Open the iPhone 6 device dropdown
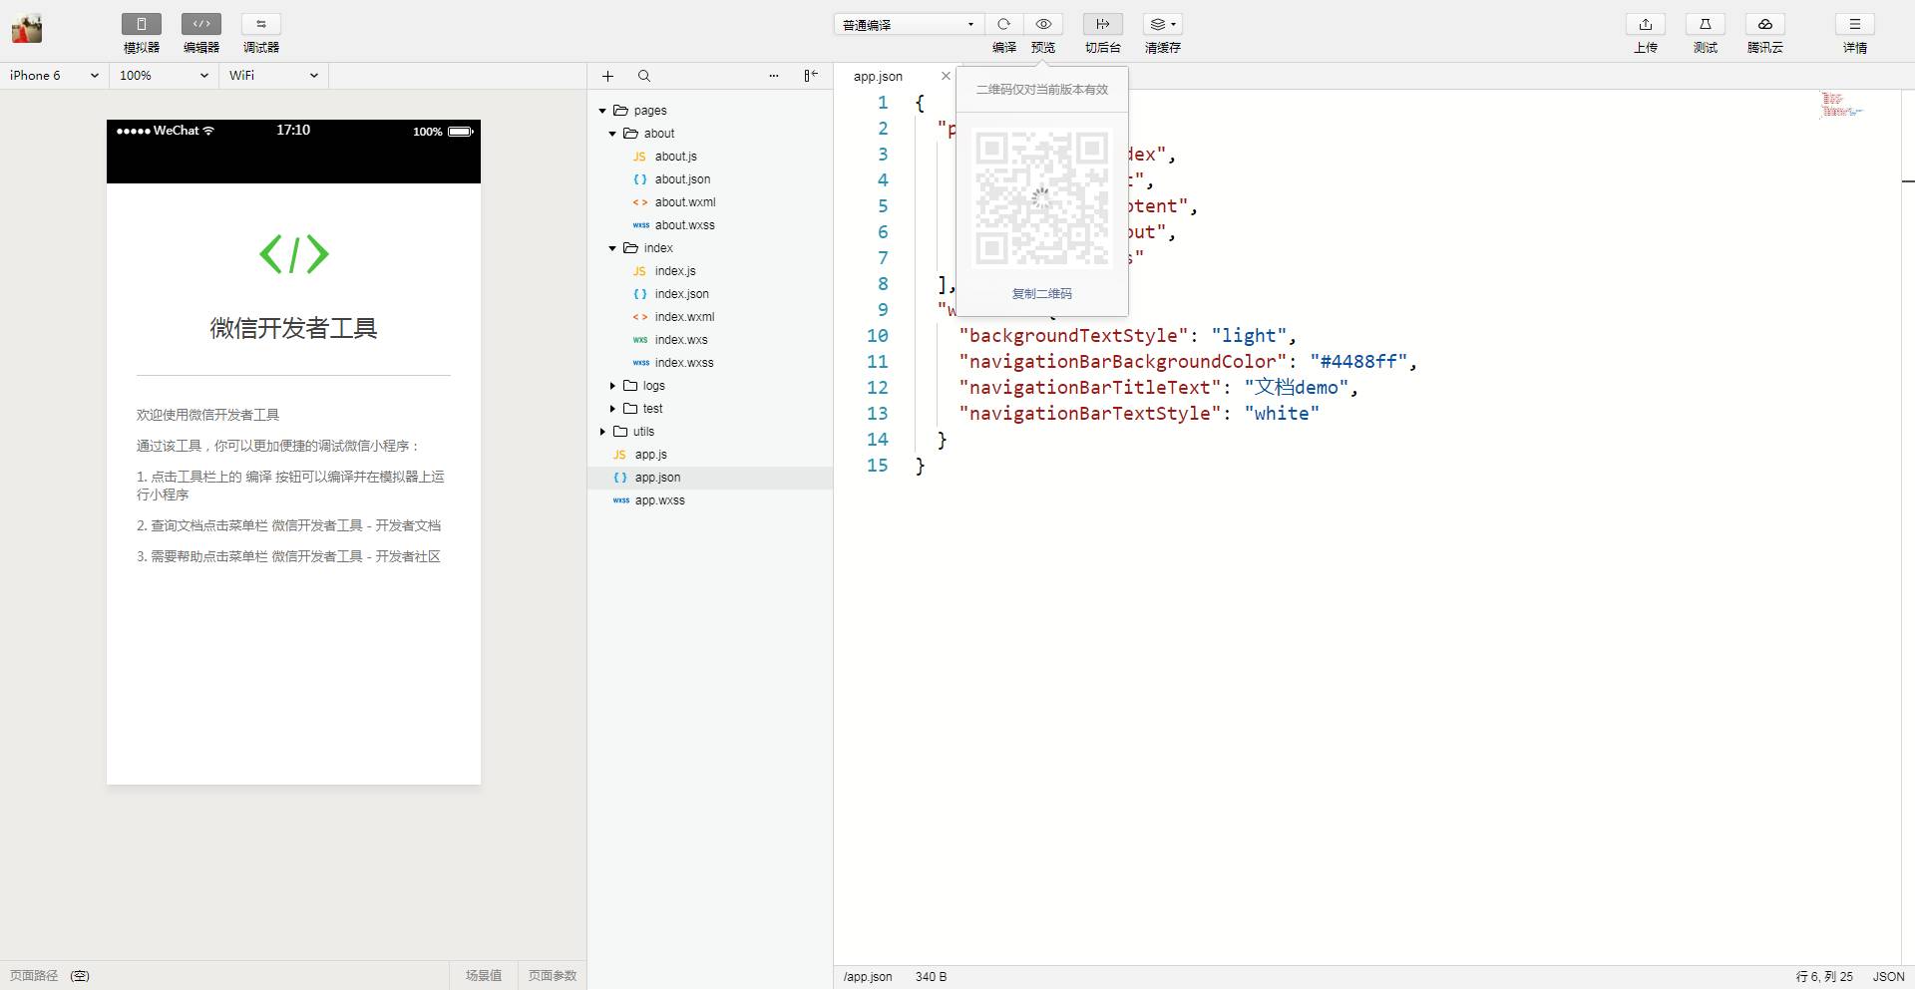Image resolution: width=1915 pixels, height=990 pixels. click(54, 76)
